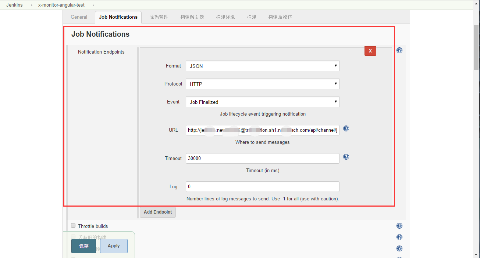Open help icon beside URL field
480x258 pixels.
pyautogui.click(x=346, y=129)
